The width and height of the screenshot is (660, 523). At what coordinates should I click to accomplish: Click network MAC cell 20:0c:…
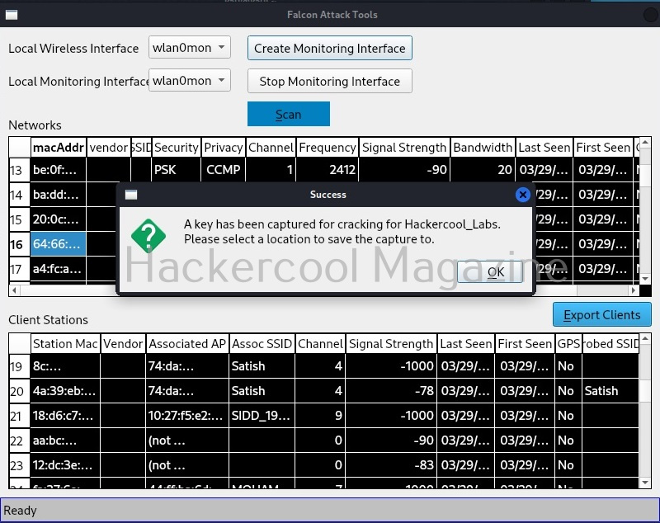pos(59,219)
